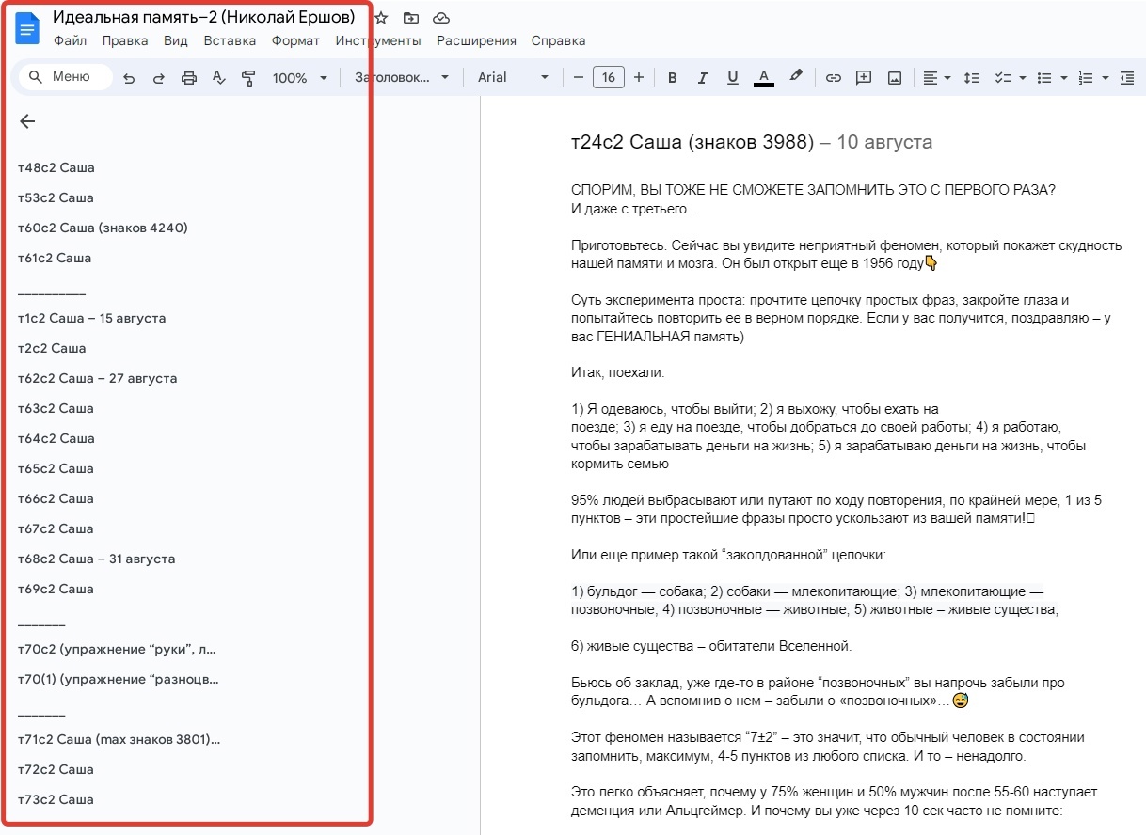Open the text alignment dropdown

point(937,78)
